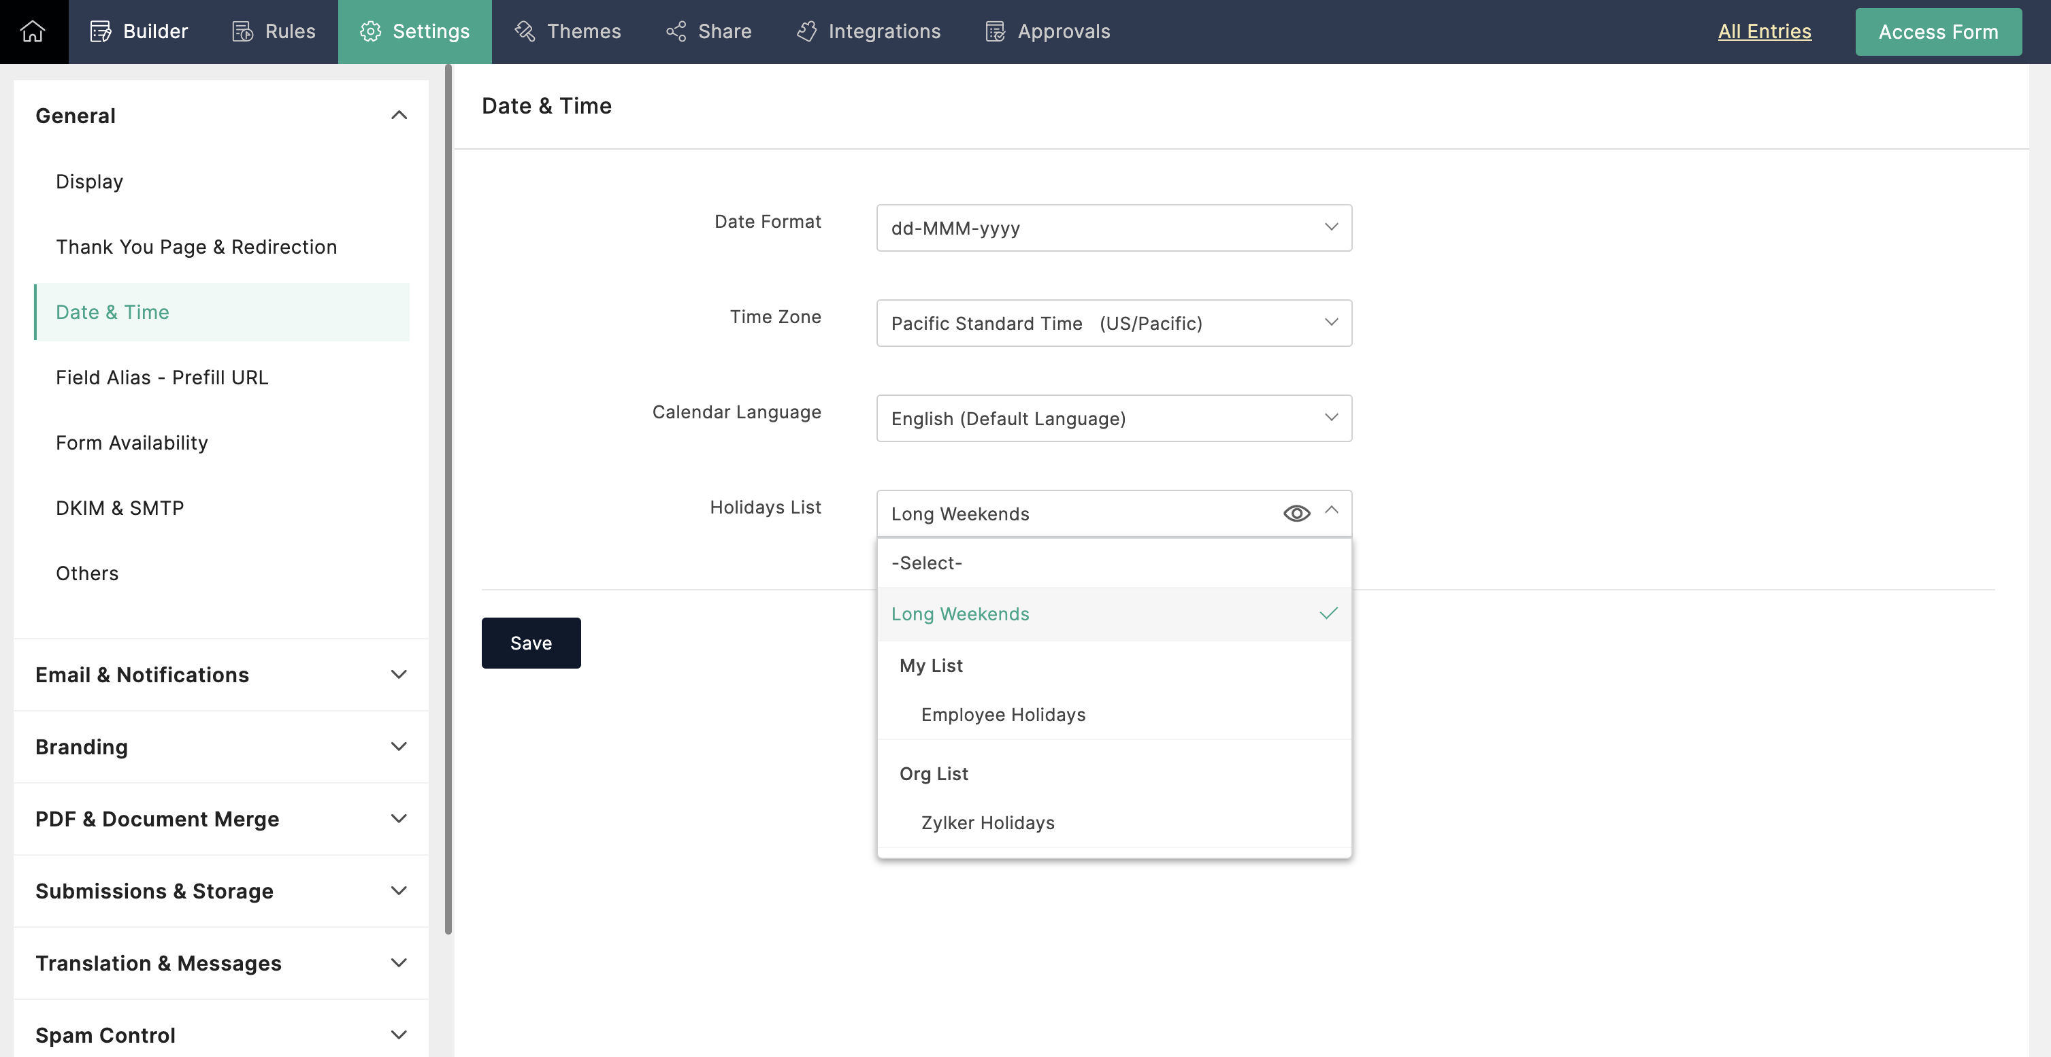Image resolution: width=2051 pixels, height=1057 pixels.
Task: Open the Time Zone dropdown
Action: pyautogui.click(x=1113, y=323)
